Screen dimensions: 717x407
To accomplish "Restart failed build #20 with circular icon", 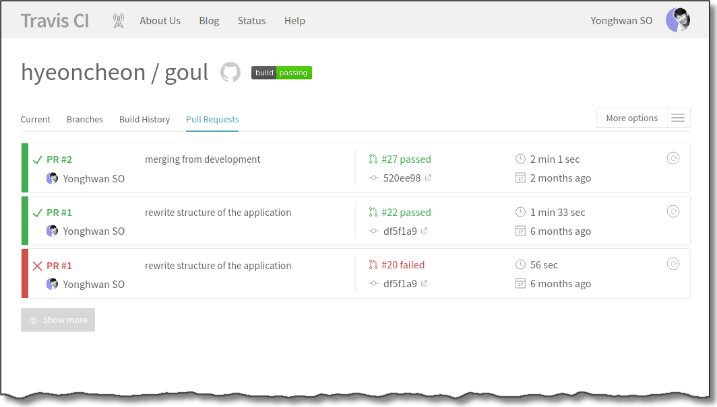I will pyautogui.click(x=673, y=264).
